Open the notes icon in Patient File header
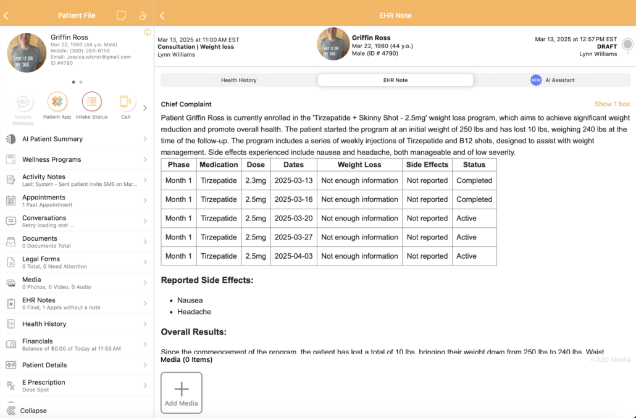This screenshot has height=418, width=636. (121, 15)
